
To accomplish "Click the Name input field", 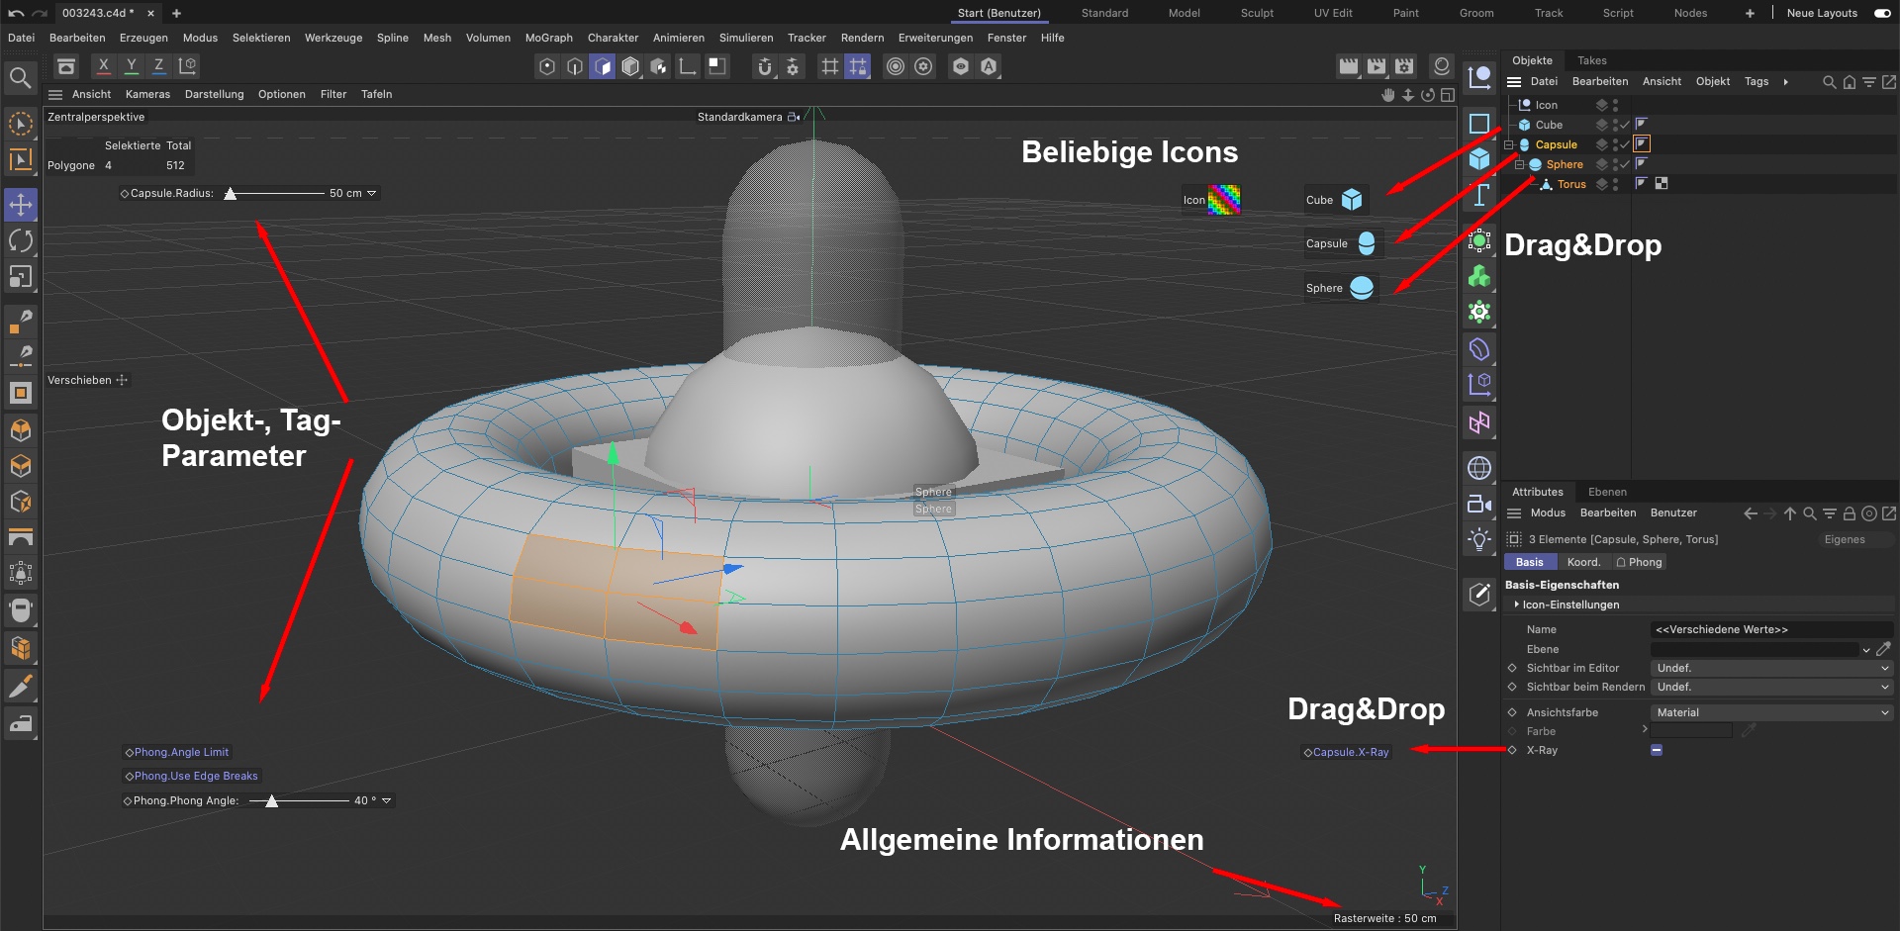I will [1771, 629].
